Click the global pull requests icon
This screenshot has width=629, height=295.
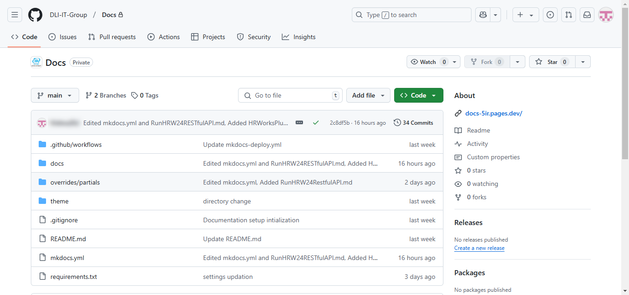pos(568,14)
